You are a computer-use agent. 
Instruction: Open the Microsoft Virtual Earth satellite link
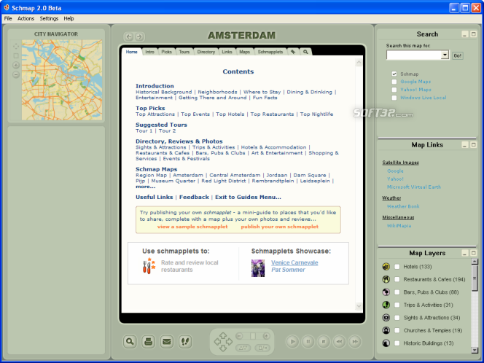click(414, 187)
